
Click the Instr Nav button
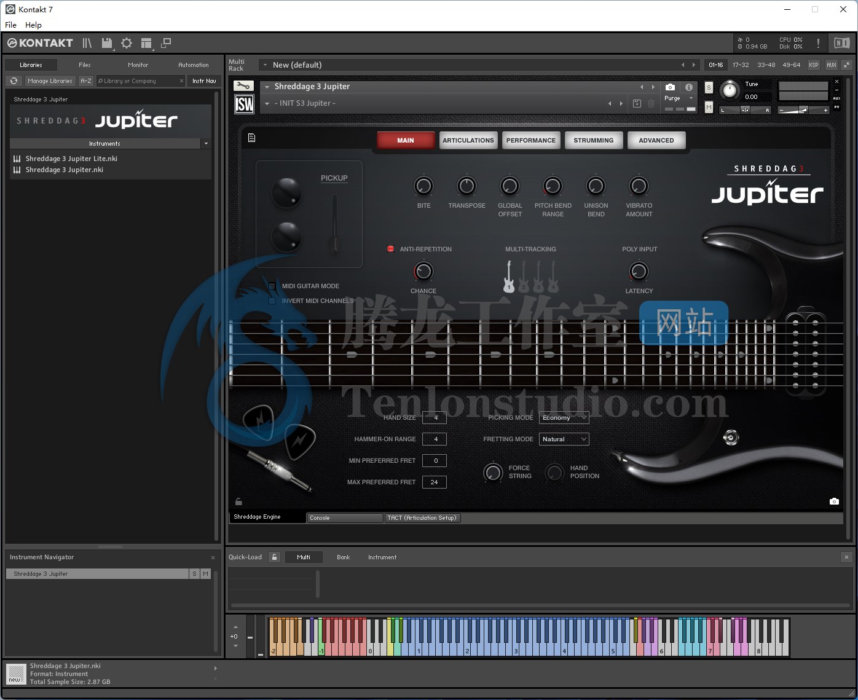click(204, 81)
